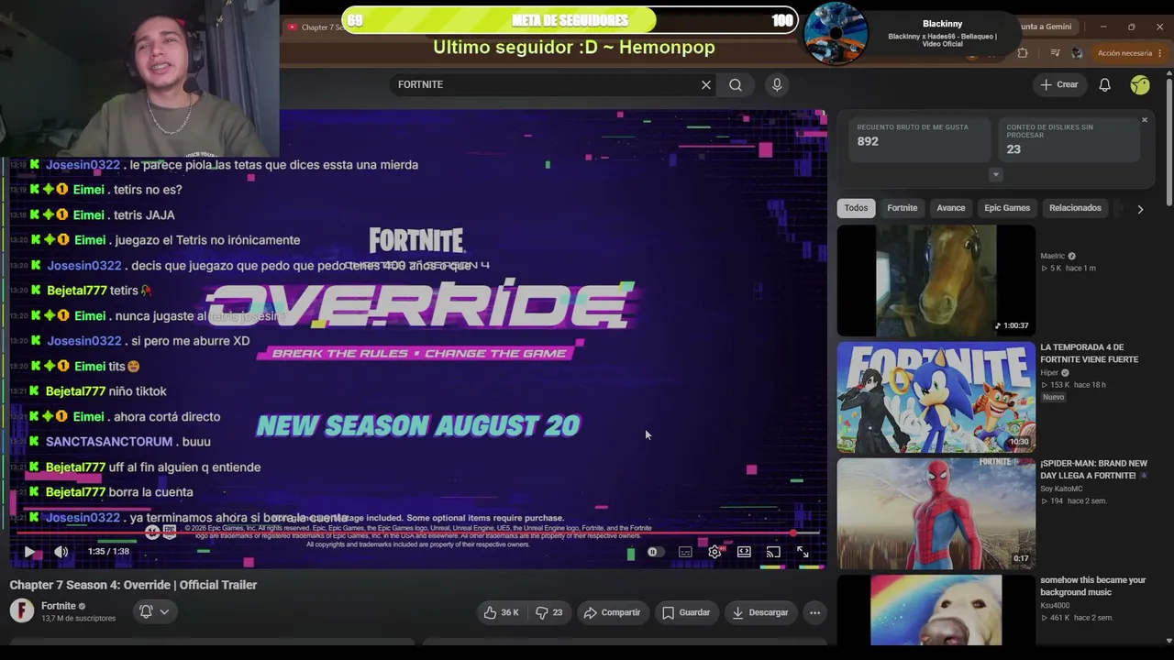Click the 892 raw likes count value
The image size is (1174, 660).
868,141
